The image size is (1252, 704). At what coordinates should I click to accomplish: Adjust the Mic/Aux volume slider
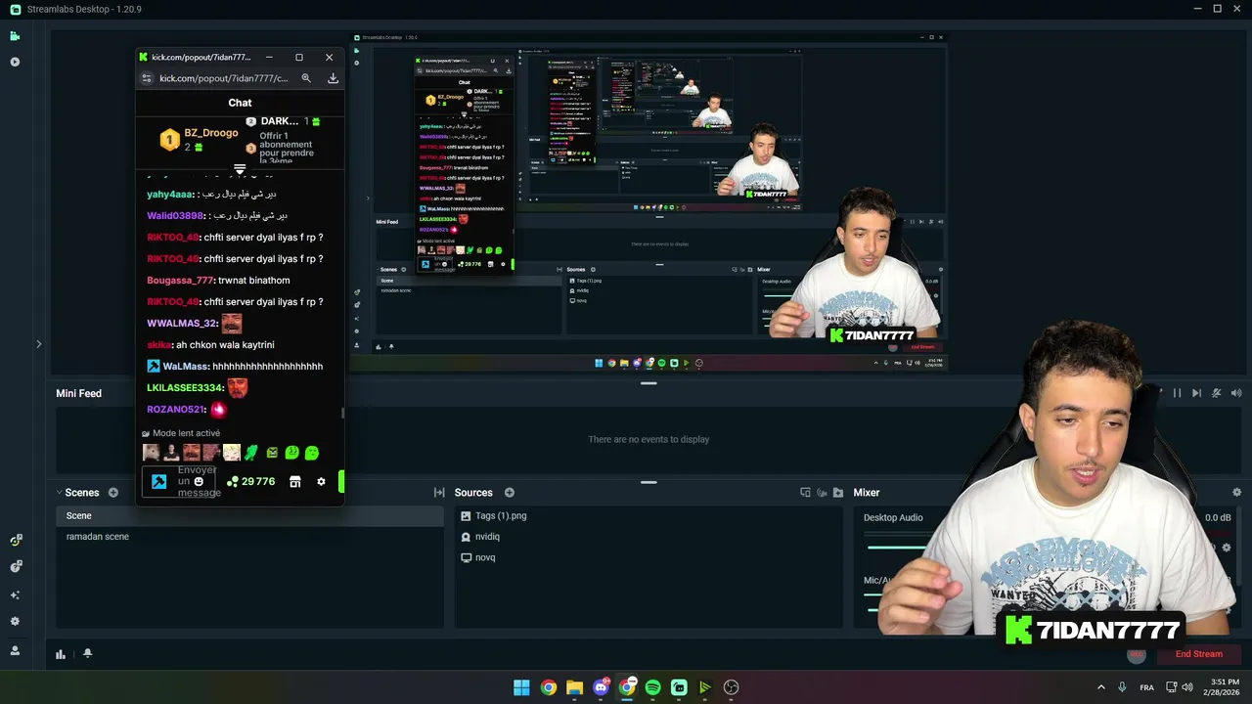point(872,610)
